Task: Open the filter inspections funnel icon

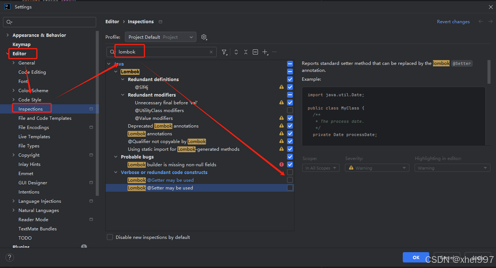Action: click(224, 52)
